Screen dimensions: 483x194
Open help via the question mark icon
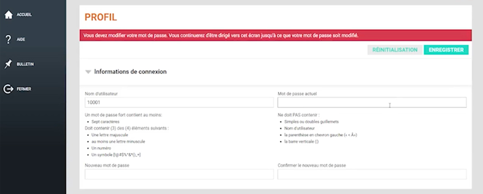9,40
